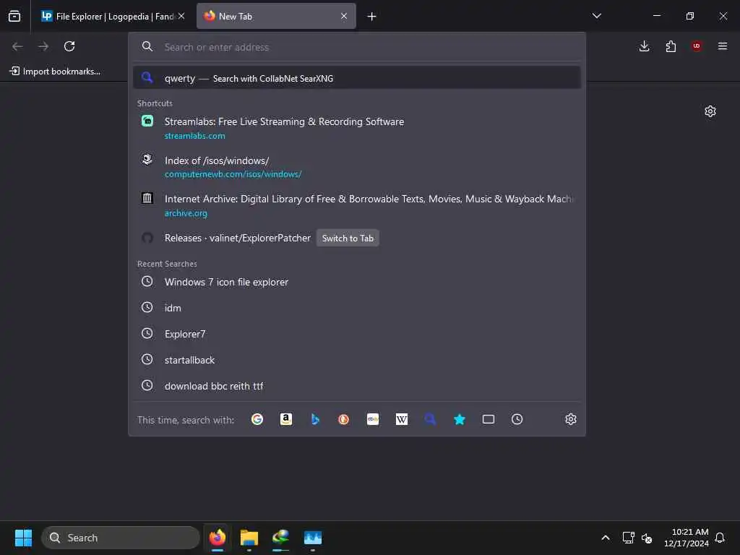Search this time with Bing
Screen dimensions: 740x555
tap(315, 419)
